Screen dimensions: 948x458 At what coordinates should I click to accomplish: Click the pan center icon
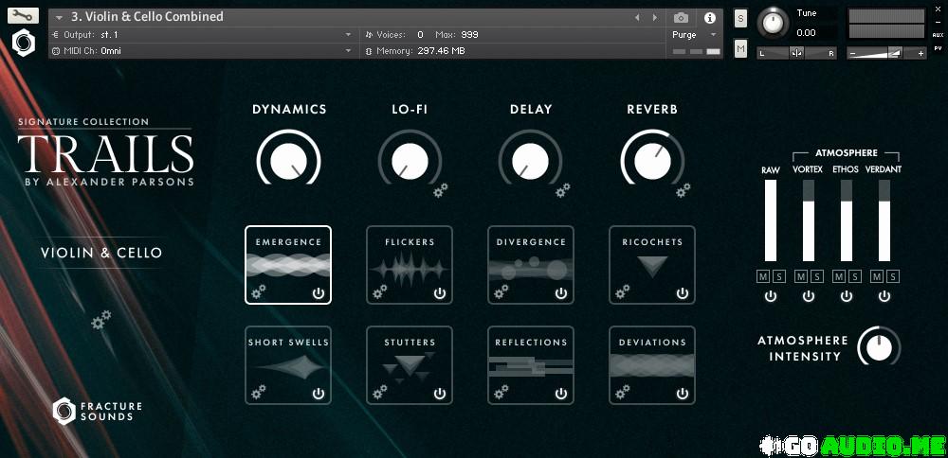point(797,54)
